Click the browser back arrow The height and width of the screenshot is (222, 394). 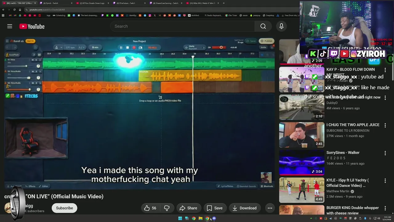click(x=4, y=10)
